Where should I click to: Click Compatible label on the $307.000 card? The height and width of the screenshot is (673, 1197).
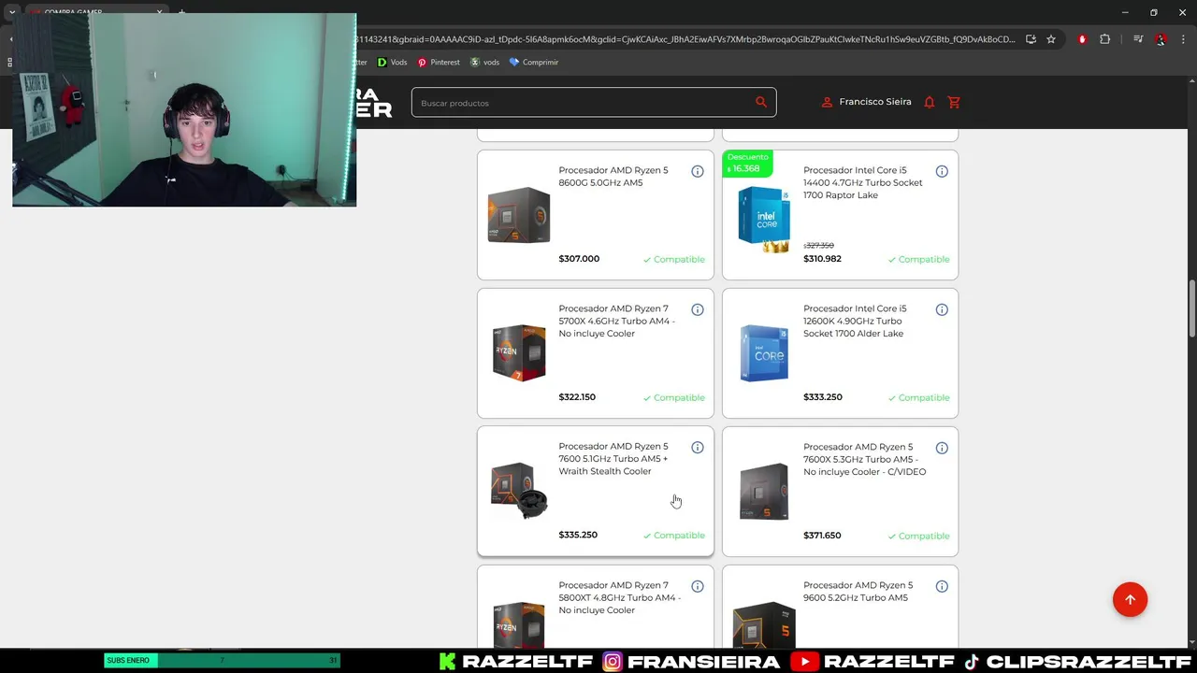click(673, 259)
